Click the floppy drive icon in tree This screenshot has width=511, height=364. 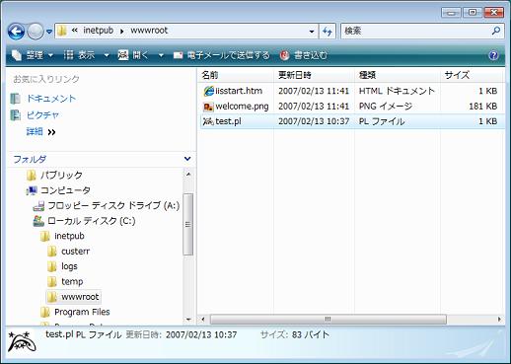(x=38, y=206)
